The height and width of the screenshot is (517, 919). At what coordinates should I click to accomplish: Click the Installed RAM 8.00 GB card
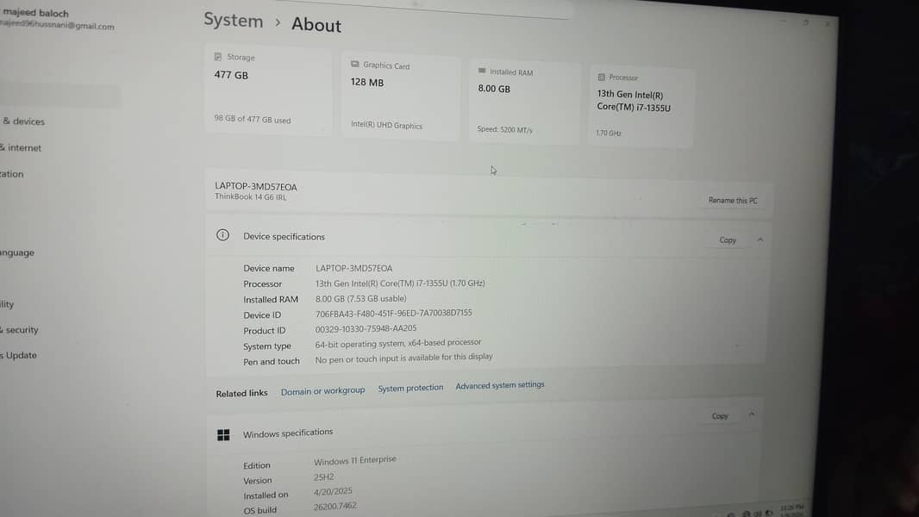(x=524, y=103)
